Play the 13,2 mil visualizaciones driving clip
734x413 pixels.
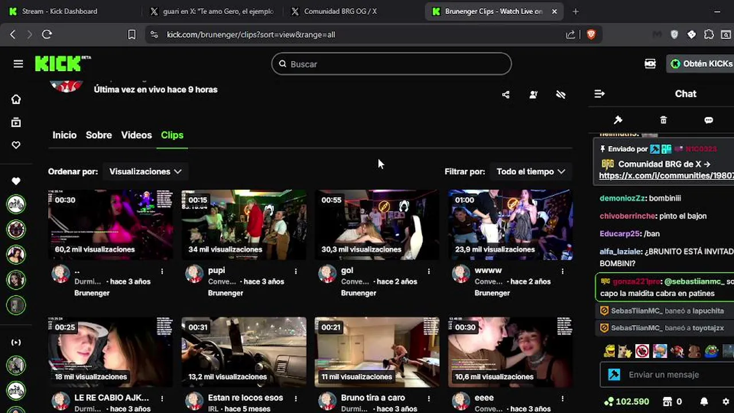[x=244, y=352]
